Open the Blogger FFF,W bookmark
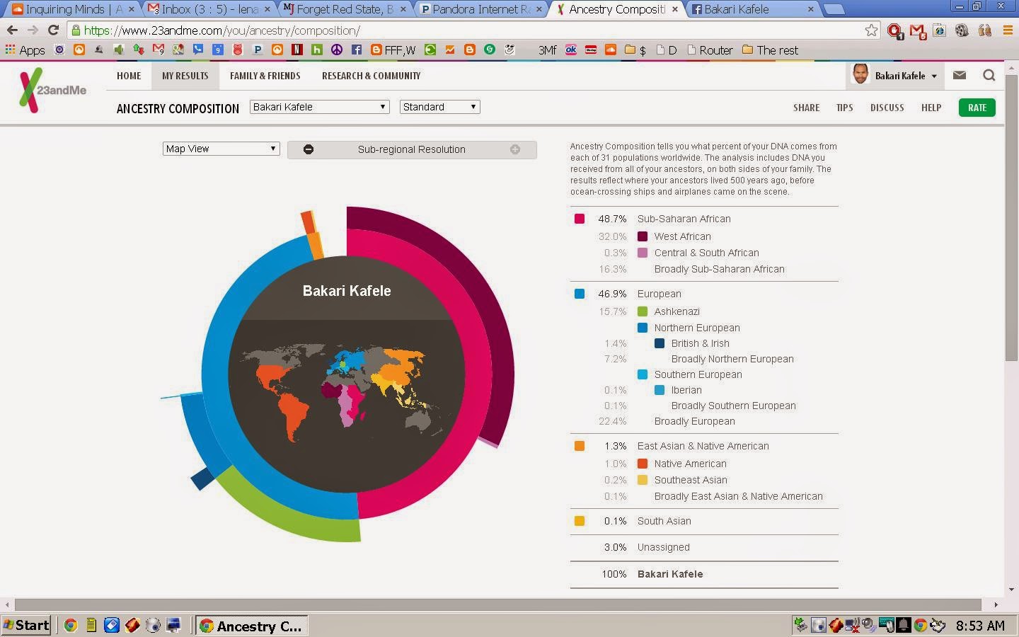 [393, 50]
